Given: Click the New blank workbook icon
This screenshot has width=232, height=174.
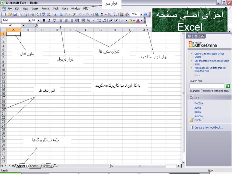Looking at the screenshot, I should click(x=5, y=15).
